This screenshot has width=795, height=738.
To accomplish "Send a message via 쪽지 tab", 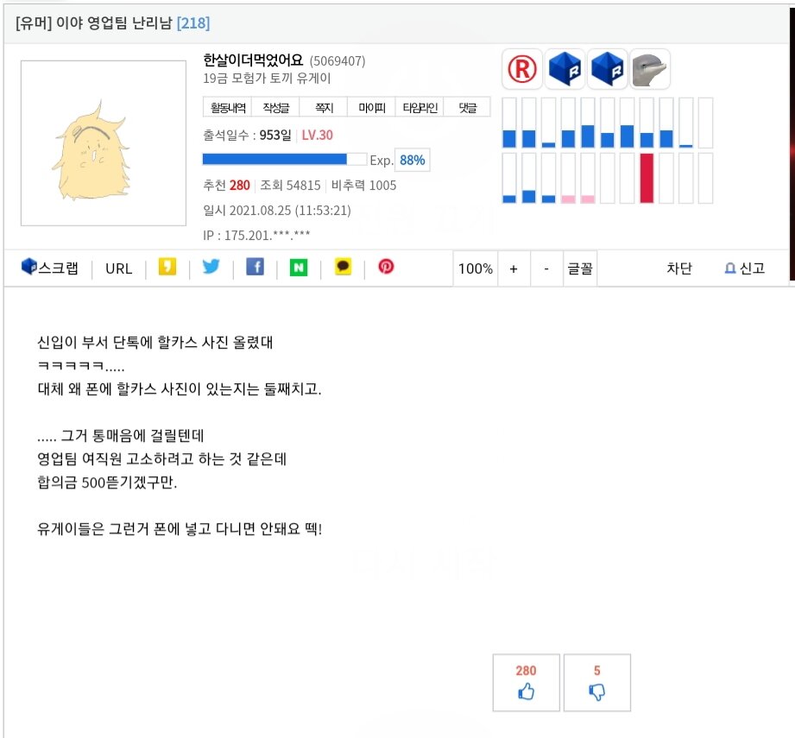I will 325,108.
